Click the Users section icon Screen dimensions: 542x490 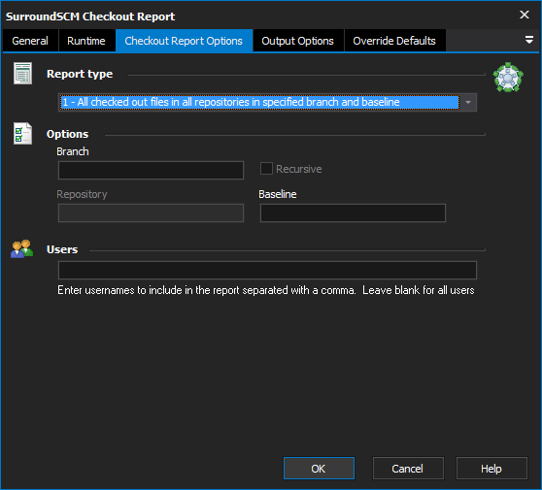tap(21, 248)
